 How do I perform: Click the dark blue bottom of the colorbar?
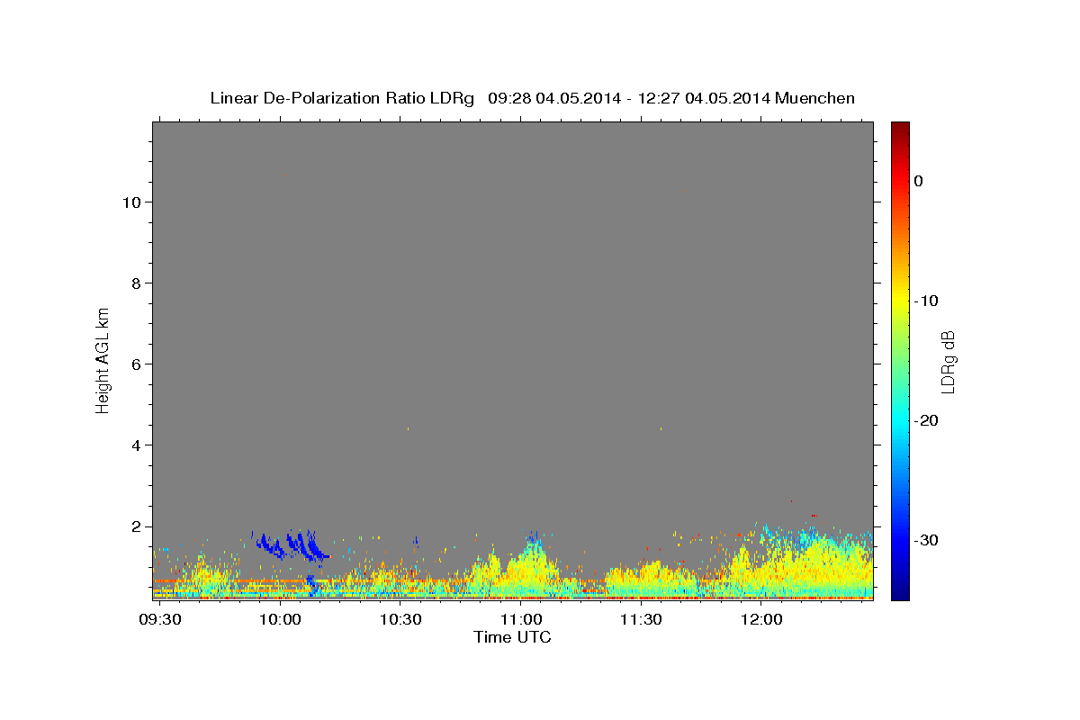[900, 592]
